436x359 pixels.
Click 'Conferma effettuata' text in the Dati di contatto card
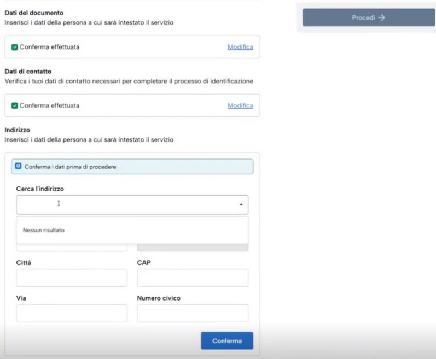[49, 105]
